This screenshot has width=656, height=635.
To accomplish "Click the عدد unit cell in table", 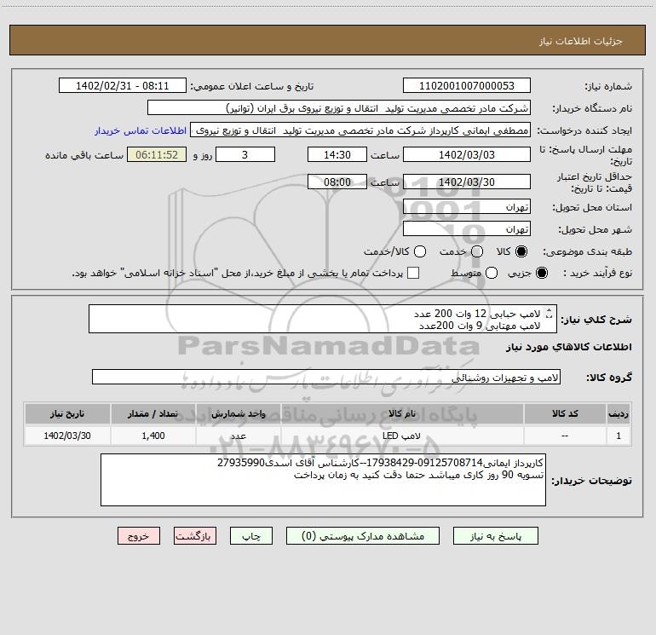I will click(x=238, y=436).
